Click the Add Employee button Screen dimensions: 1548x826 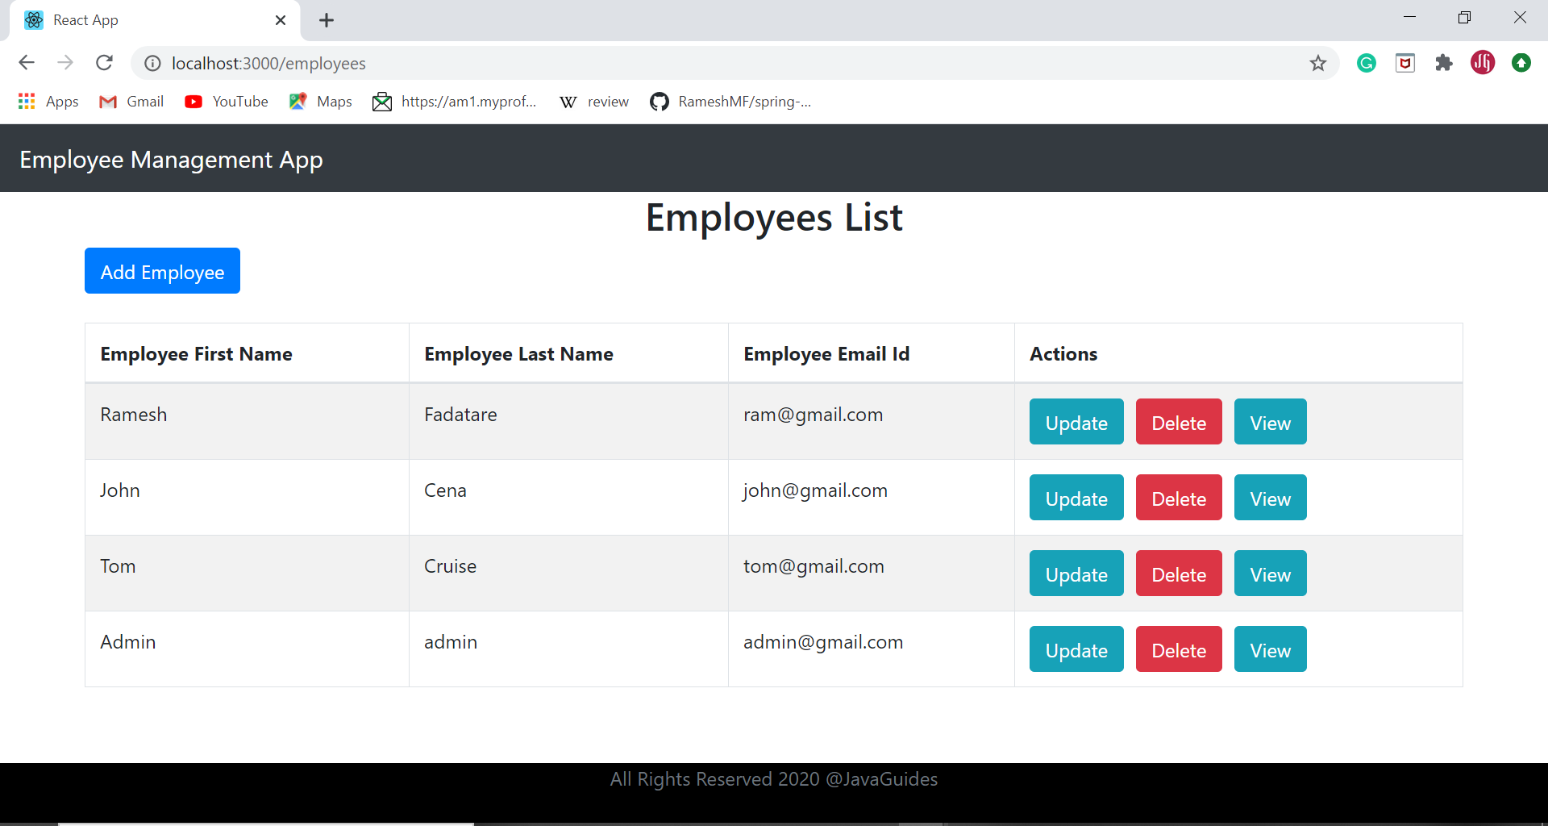tap(162, 271)
